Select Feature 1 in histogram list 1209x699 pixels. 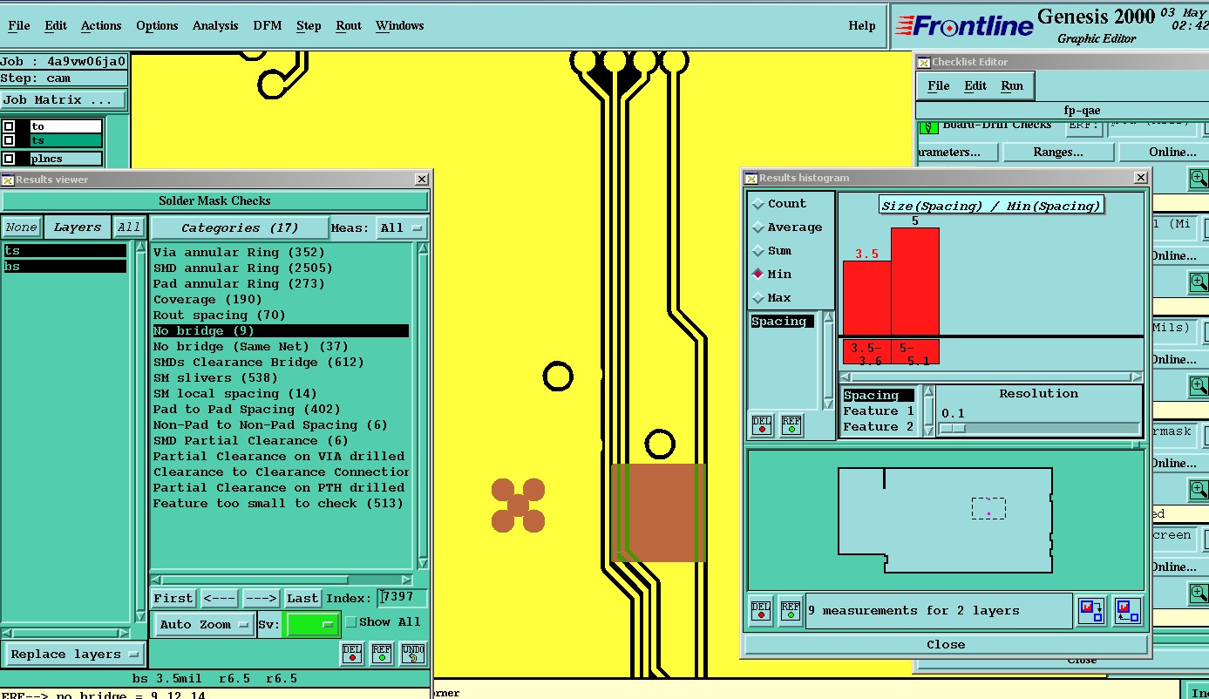pyautogui.click(x=879, y=411)
